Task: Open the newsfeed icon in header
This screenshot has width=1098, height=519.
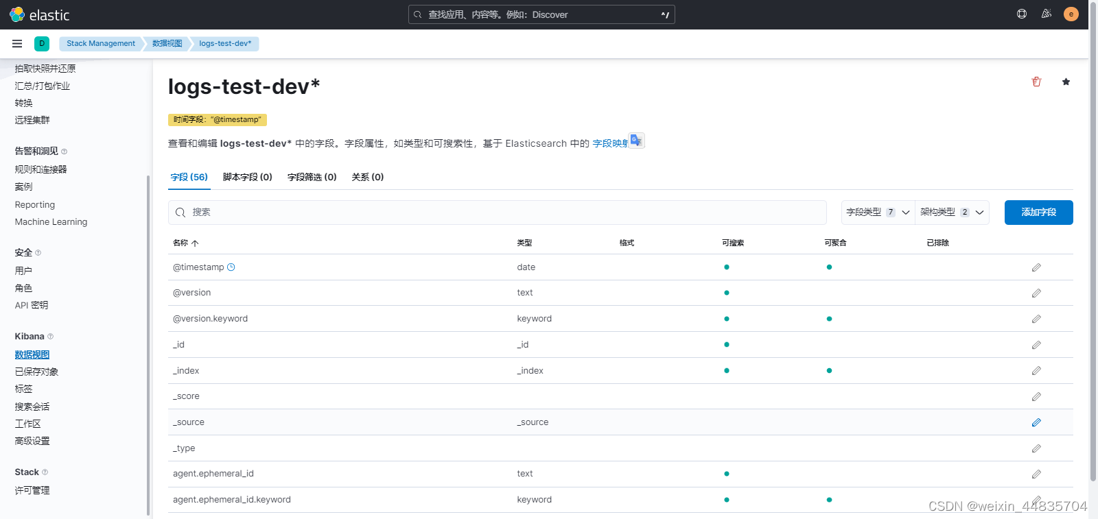Action: [x=1047, y=14]
